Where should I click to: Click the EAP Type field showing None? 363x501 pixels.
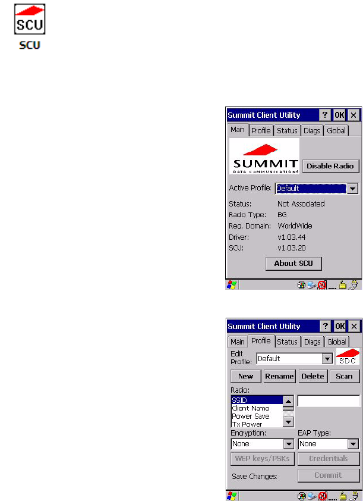[323, 444]
